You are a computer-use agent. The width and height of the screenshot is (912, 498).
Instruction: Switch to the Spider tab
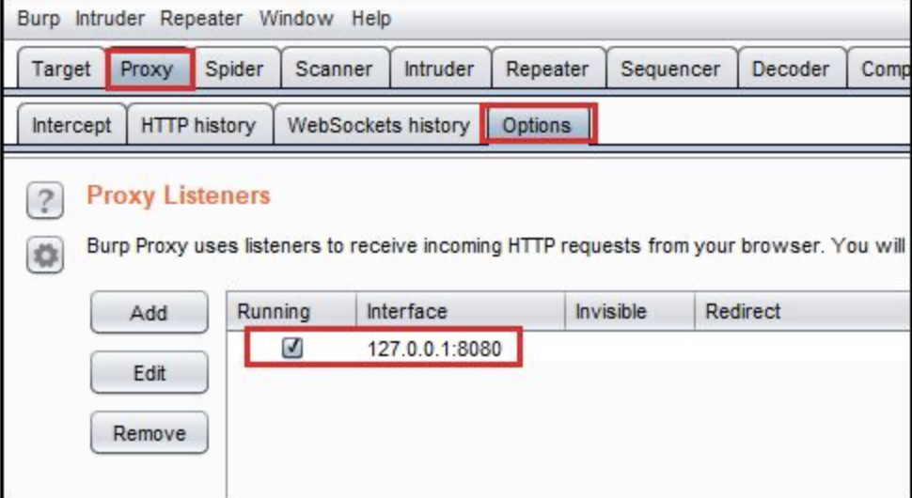(x=234, y=69)
